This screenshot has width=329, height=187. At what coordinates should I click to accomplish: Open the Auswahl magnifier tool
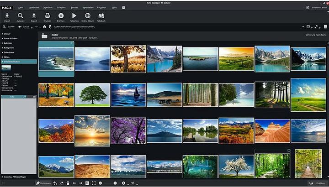[x=21, y=16]
